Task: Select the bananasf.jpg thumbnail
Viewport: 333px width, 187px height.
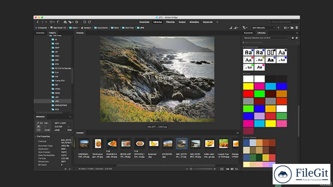Action: pos(154,143)
